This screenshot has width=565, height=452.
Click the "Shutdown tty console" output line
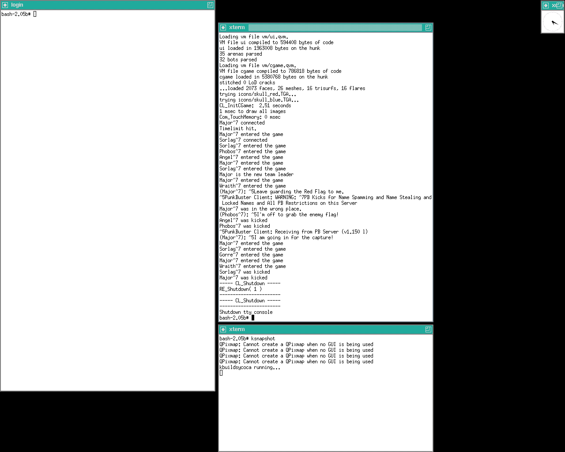point(246,312)
